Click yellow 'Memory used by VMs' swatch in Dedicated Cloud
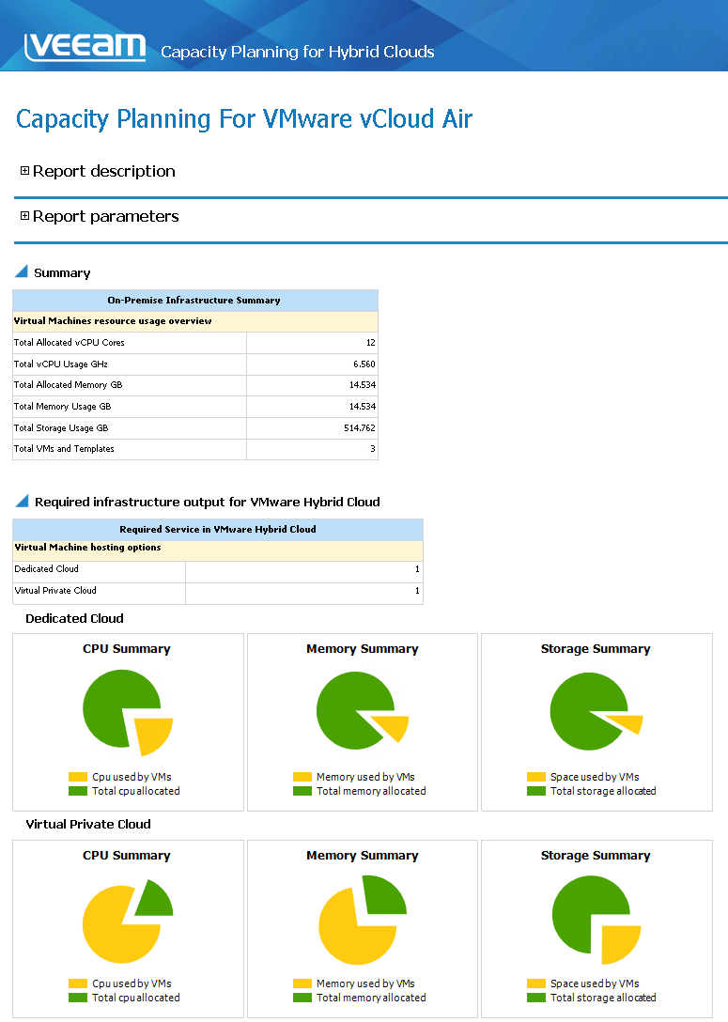Image resolution: width=728 pixels, height=1022 pixels. tap(302, 777)
